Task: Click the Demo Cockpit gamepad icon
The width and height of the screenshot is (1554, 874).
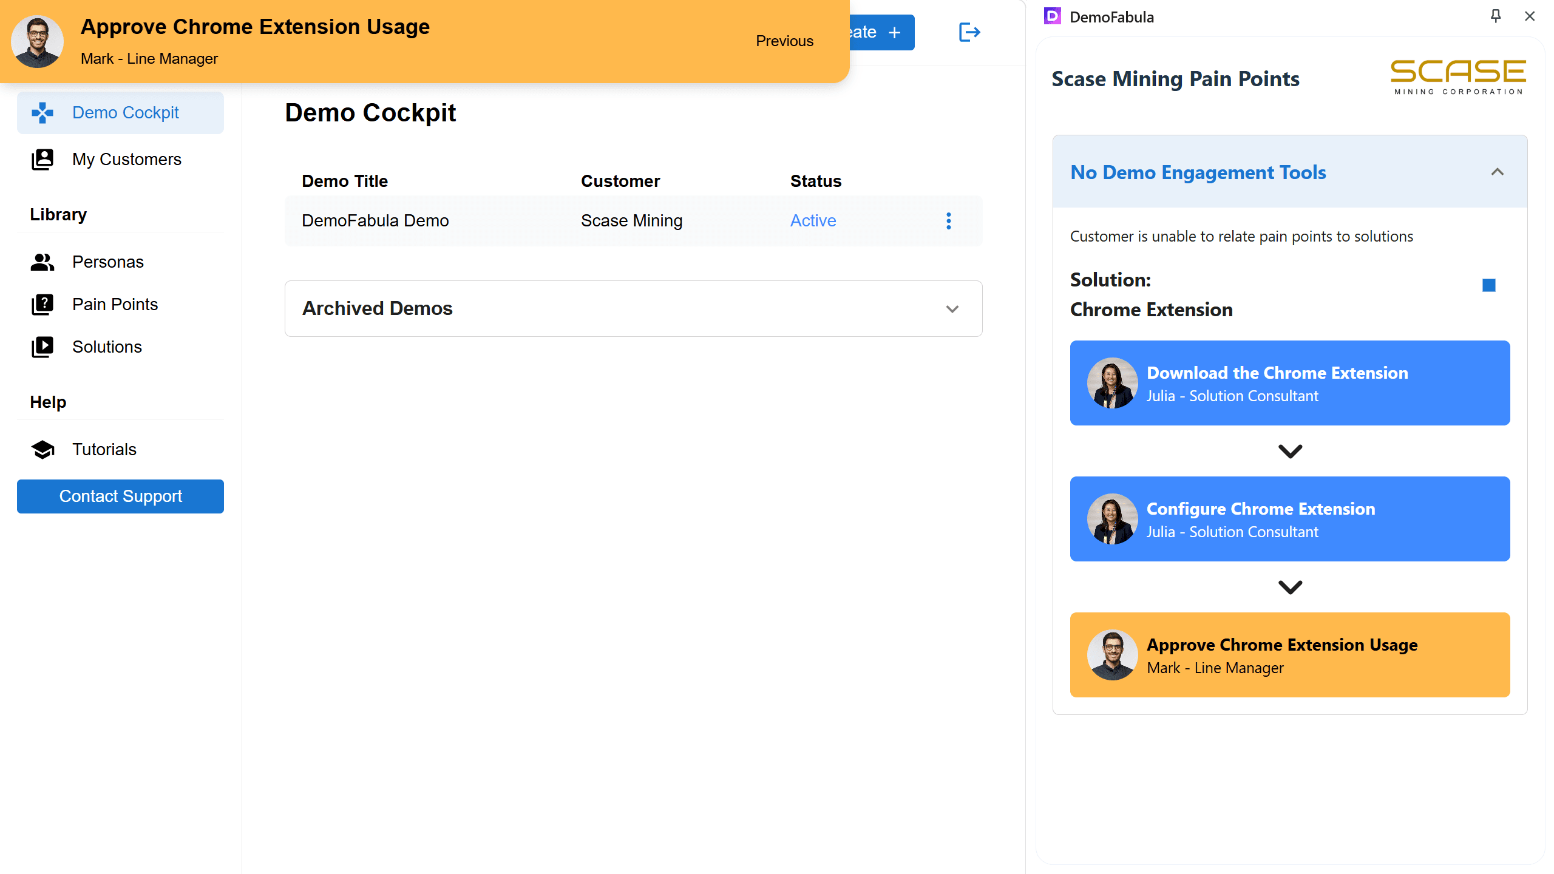Action: click(x=42, y=113)
